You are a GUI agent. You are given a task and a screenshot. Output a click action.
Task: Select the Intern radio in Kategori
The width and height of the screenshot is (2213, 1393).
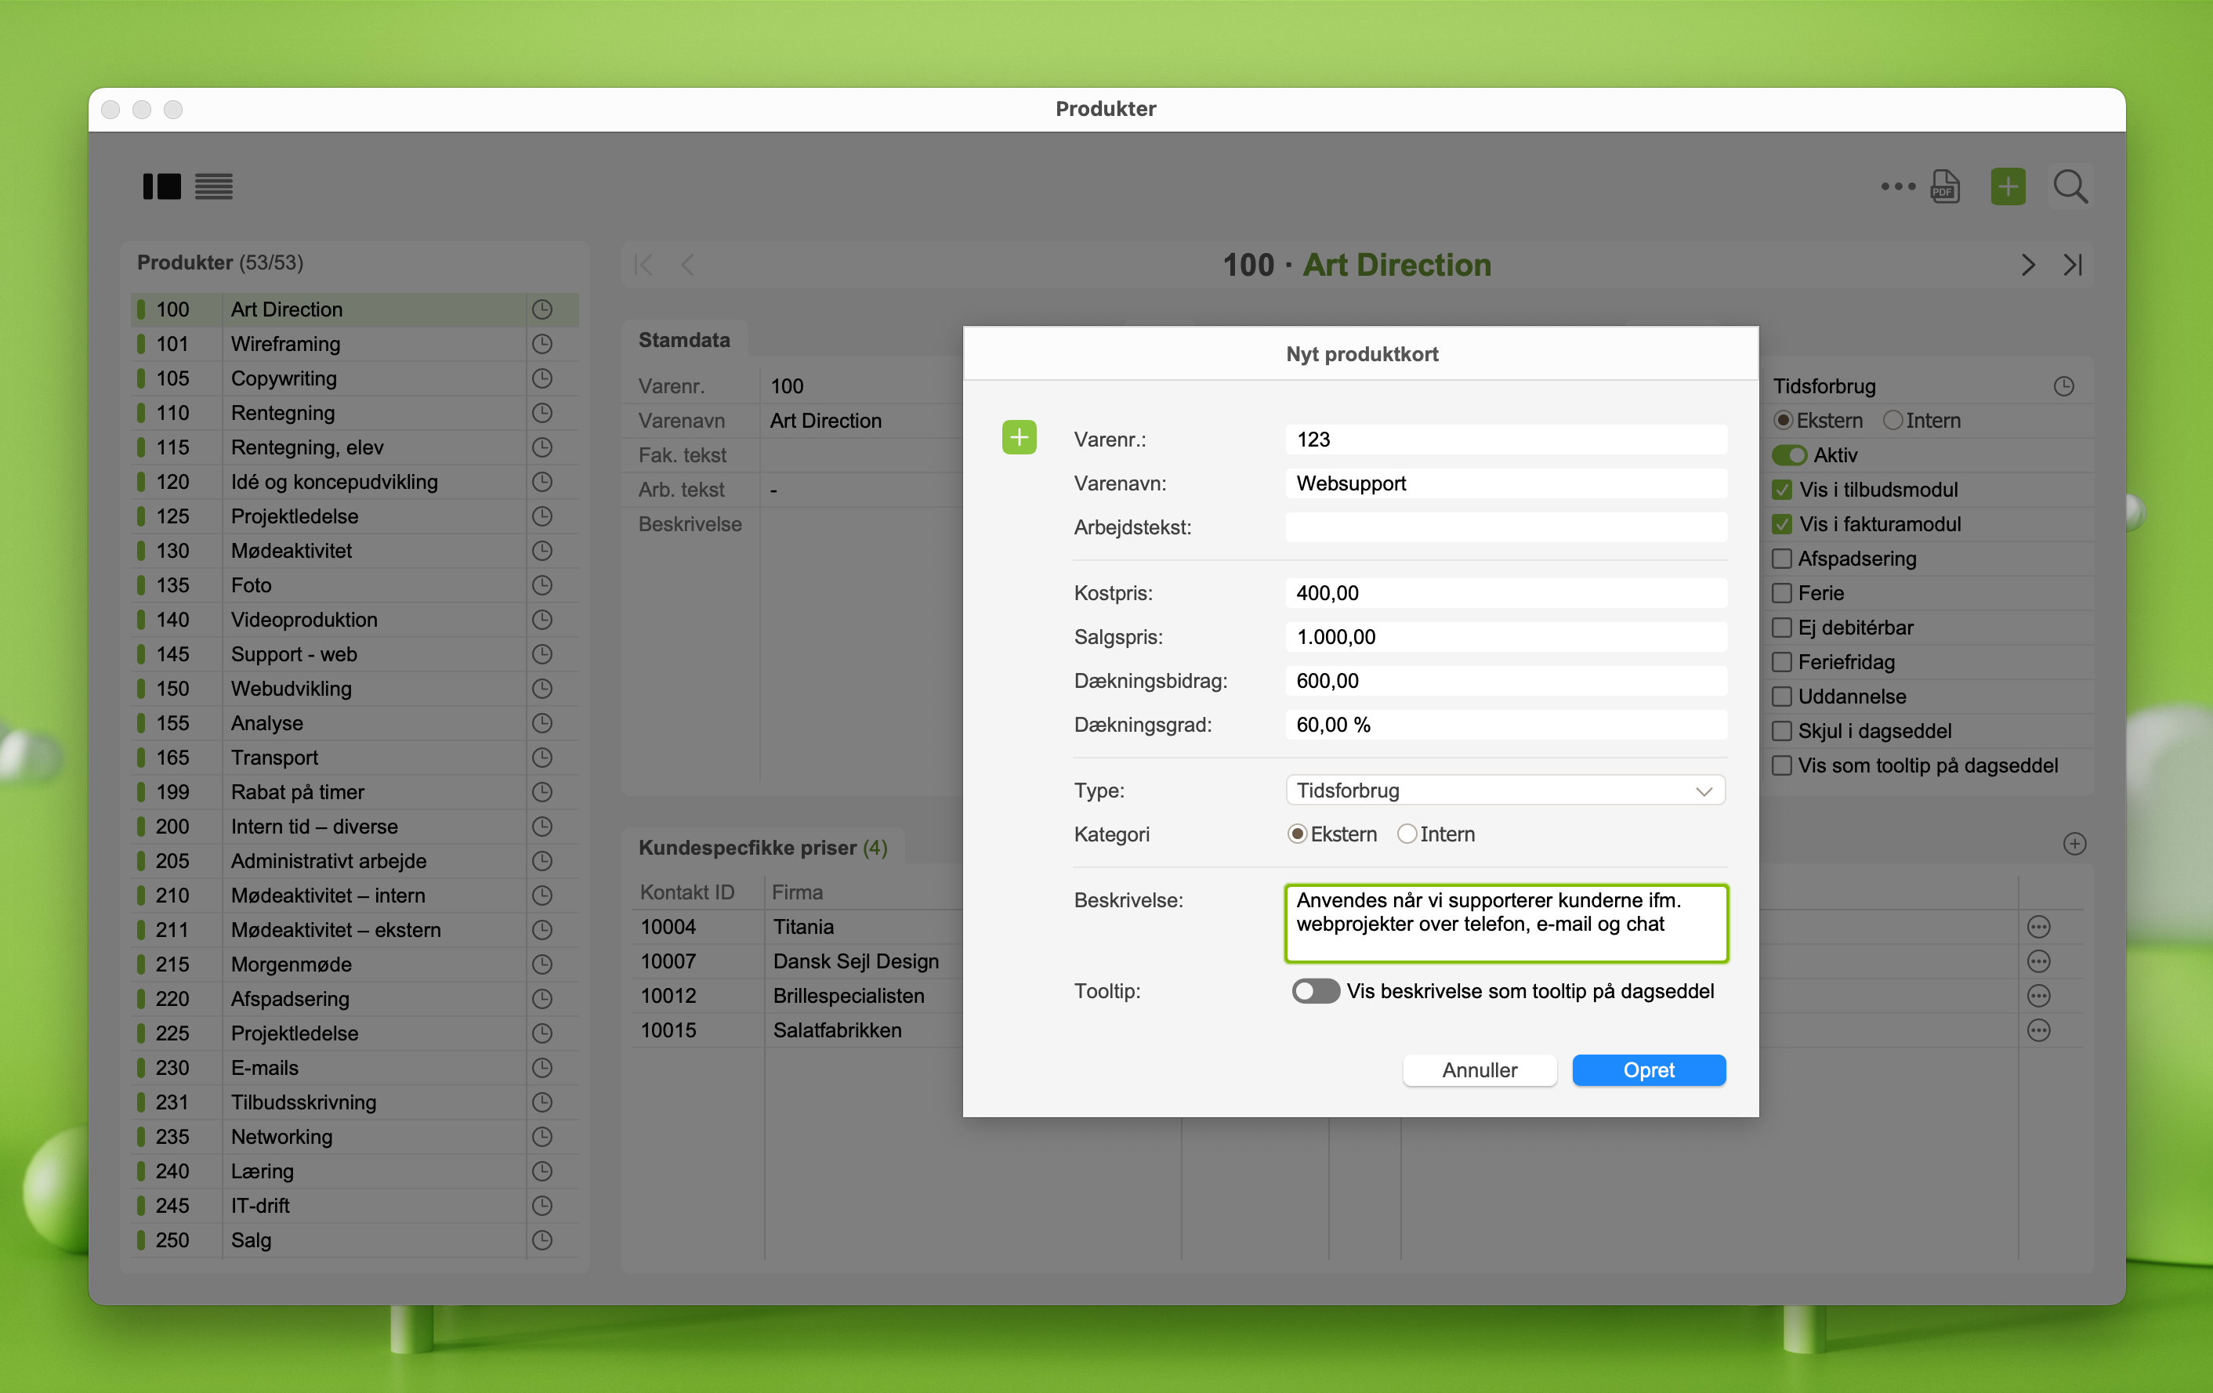coord(1406,834)
